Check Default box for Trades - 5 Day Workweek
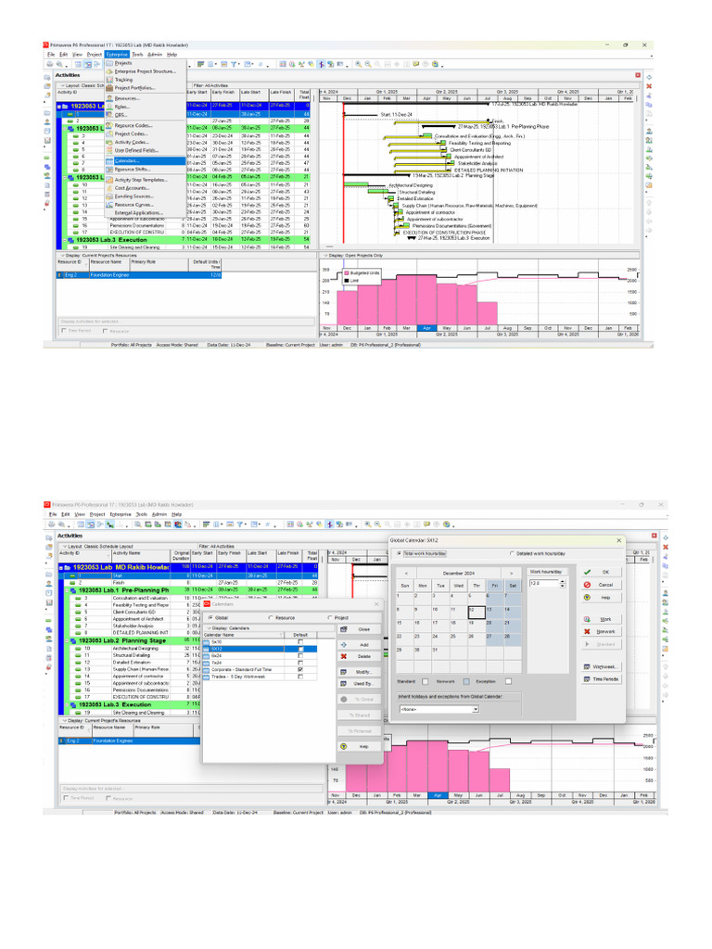Viewport: 712px width, 949px height. point(300,677)
